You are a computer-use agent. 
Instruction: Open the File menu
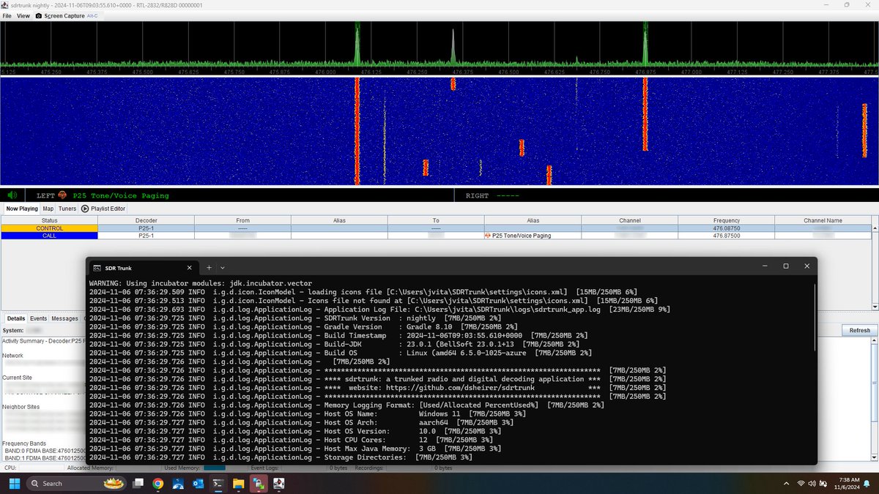[7, 15]
